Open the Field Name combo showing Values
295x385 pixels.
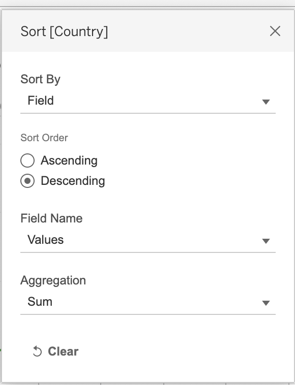click(x=148, y=240)
